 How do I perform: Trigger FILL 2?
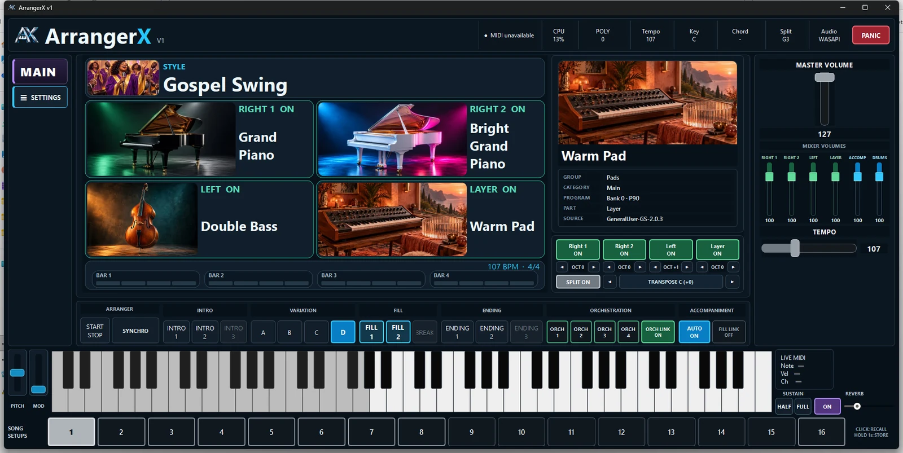(x=398, y=332)
